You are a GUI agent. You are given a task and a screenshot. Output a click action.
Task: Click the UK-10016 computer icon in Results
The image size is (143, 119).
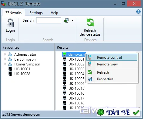click(x=65, y=93)
